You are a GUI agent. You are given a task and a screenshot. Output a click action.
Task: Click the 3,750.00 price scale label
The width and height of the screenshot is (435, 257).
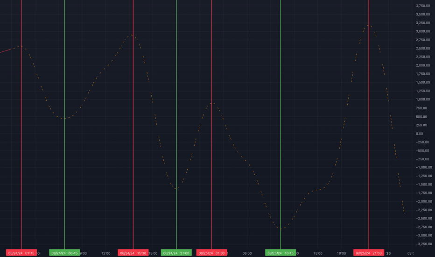(x=423, y=6)
